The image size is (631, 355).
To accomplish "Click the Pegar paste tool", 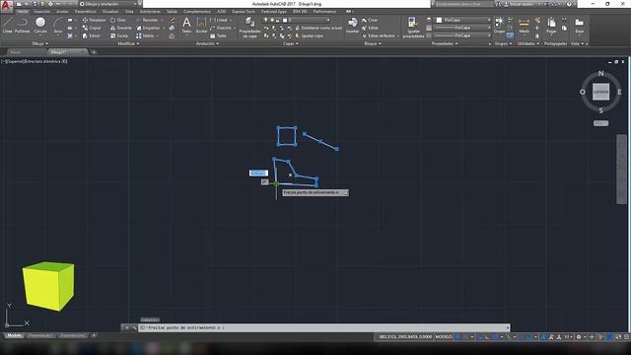I will pos(551,26).
